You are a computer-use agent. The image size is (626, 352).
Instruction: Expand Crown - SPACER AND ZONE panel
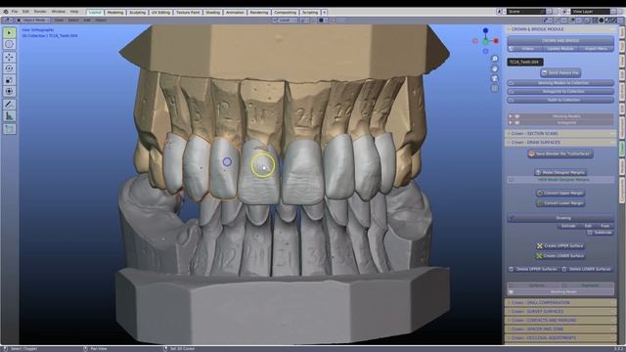click(560, 330)
